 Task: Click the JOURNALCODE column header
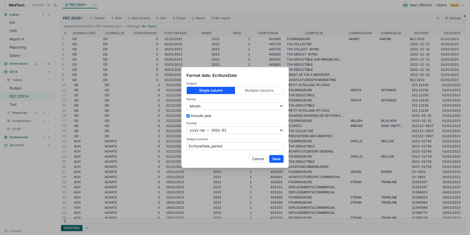84,33
